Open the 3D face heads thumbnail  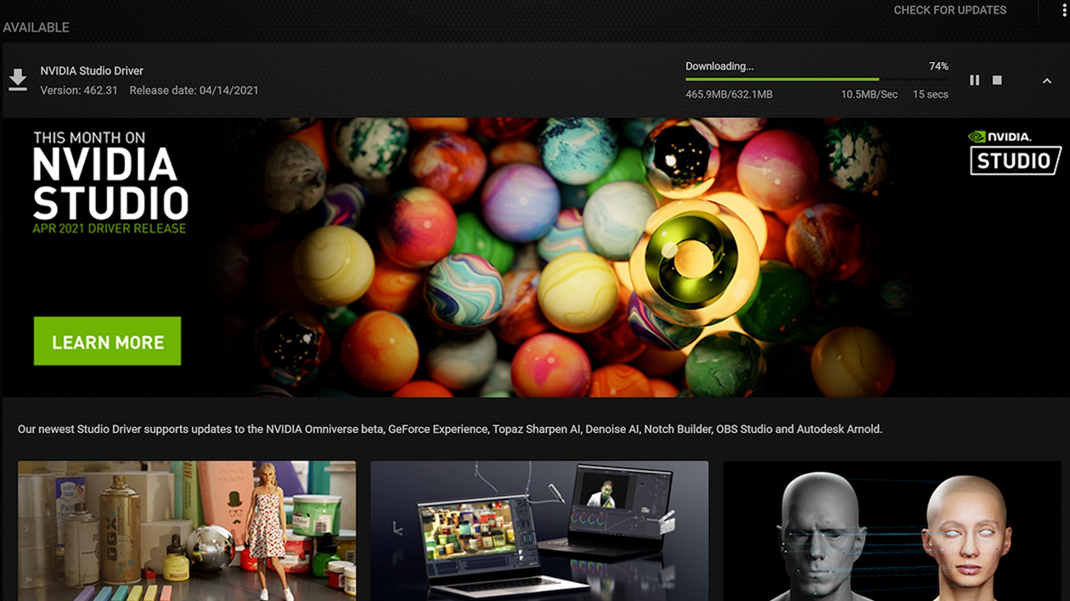(892, 531)
